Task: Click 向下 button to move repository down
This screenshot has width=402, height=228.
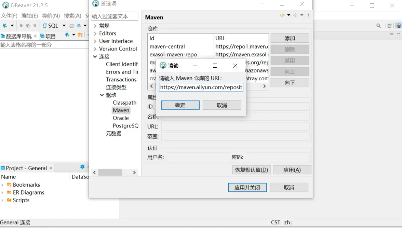Action: tap(290, 83)
